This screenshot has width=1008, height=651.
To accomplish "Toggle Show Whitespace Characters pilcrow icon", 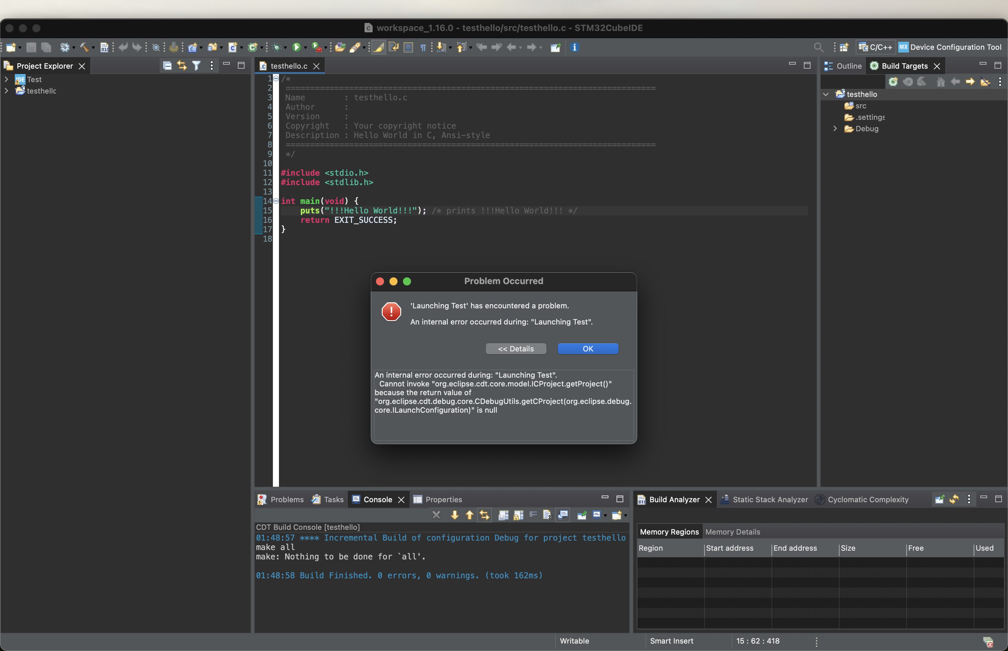I will (x=423, y=47).
